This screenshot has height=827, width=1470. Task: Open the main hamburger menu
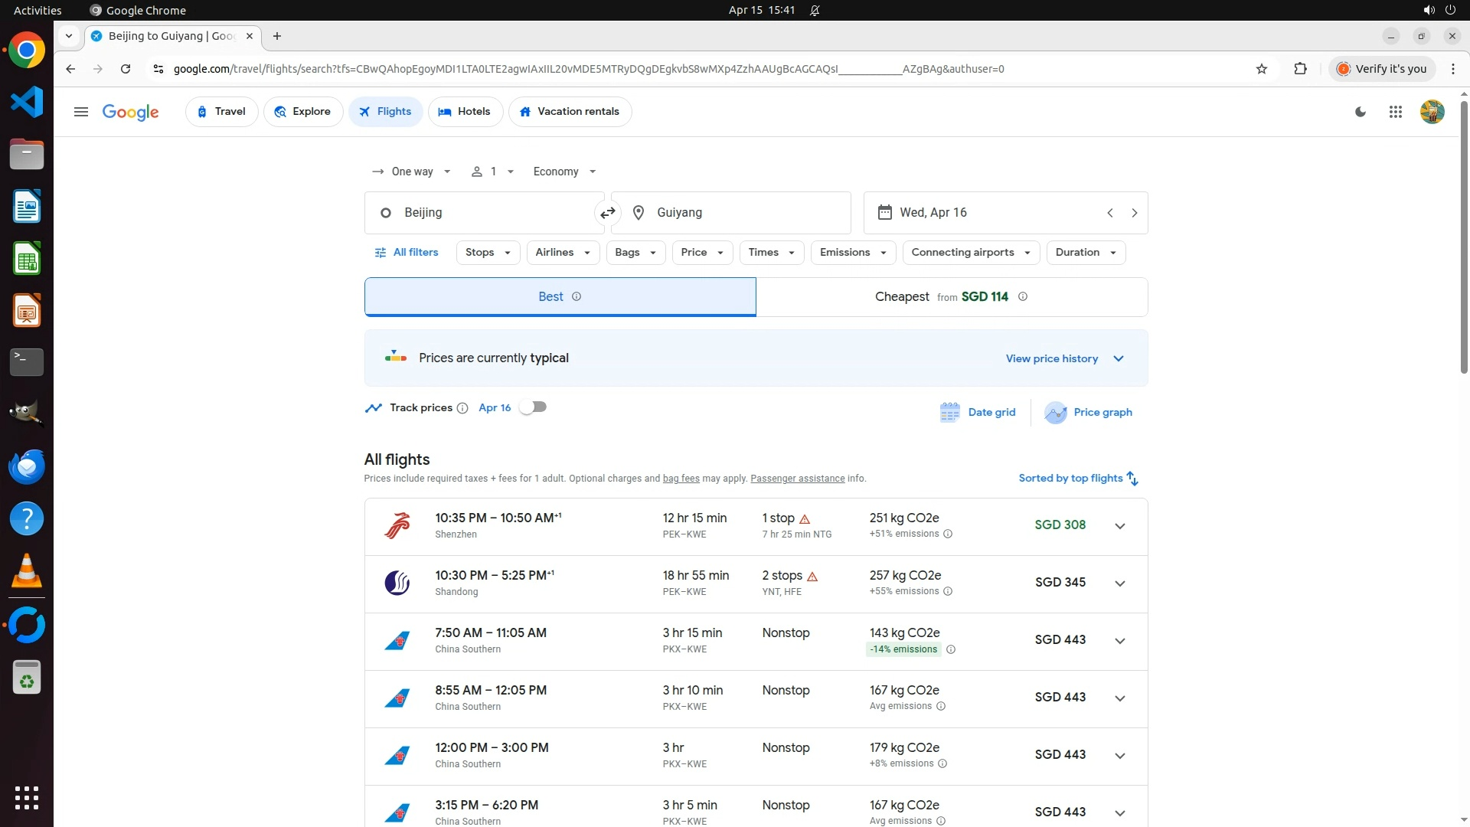coord(80,112)
